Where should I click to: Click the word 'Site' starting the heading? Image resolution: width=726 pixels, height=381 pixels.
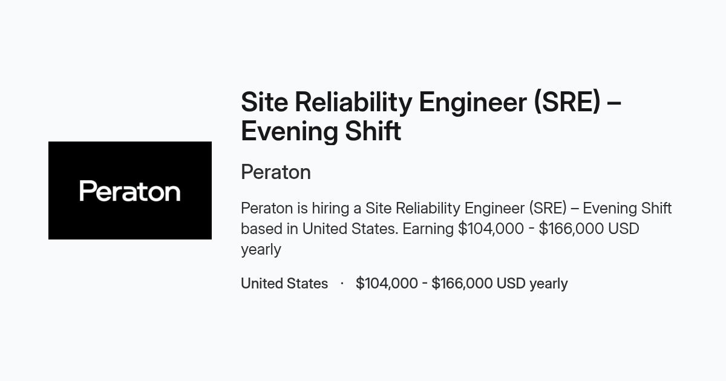pos(264,102)
